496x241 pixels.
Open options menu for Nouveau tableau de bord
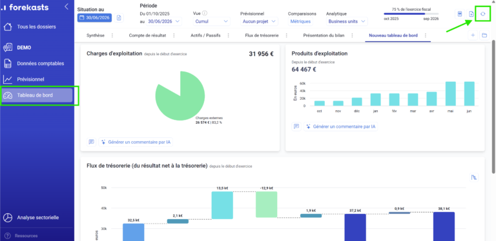[x=426, y=35]
